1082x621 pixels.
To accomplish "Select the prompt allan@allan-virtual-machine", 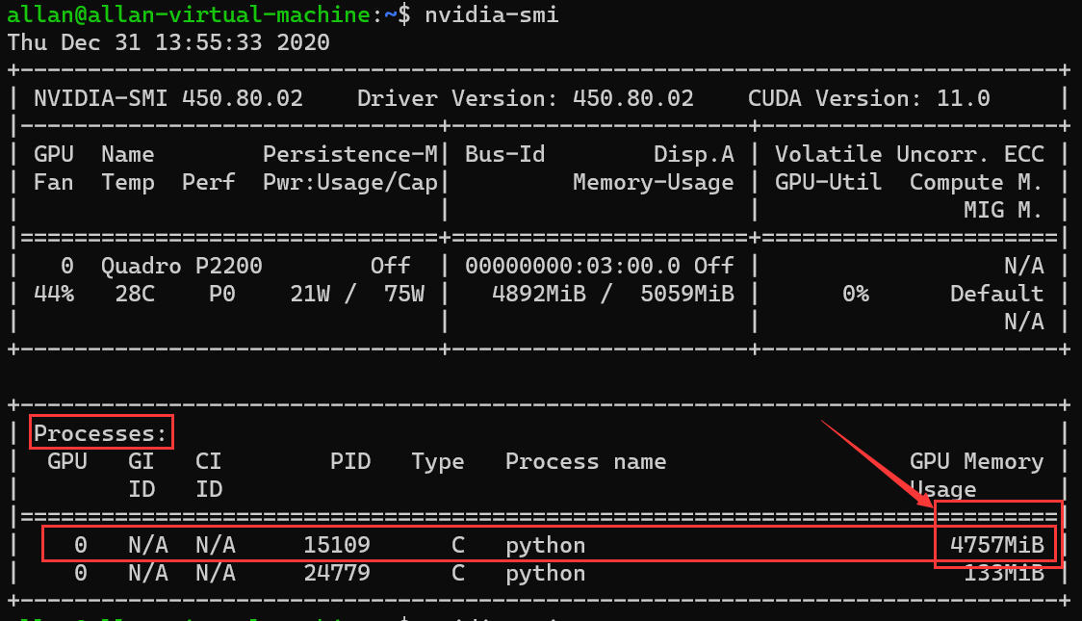I will [x=189, y=14].
